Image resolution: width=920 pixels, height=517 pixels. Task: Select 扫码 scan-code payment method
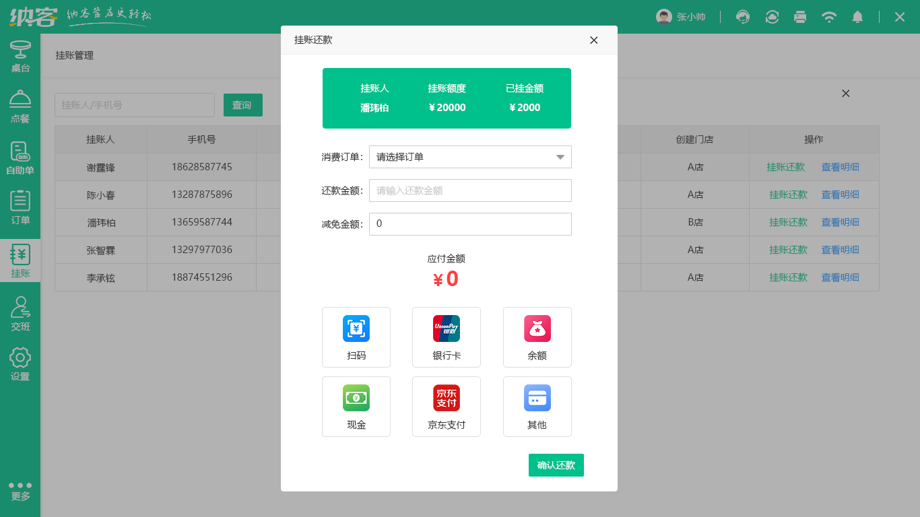(356, 337)
